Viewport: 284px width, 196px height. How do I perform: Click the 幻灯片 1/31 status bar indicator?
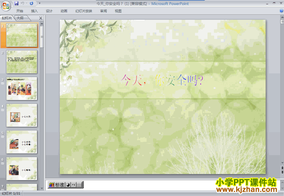pos(11,193)
